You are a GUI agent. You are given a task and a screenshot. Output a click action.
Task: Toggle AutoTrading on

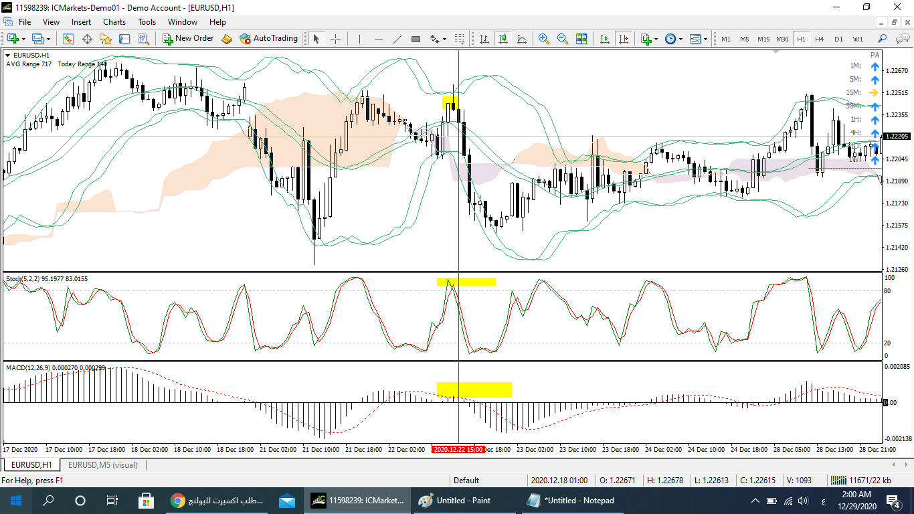[268, 39]
